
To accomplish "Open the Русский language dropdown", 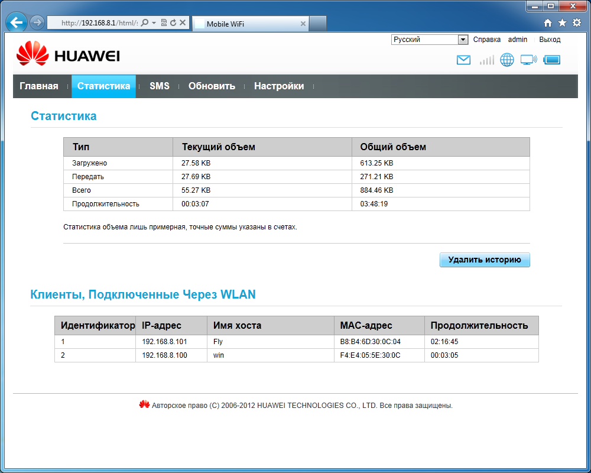I will [x=430, y=39].
